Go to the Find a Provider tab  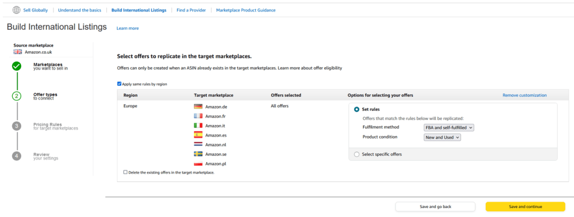[x=191, y=10]
